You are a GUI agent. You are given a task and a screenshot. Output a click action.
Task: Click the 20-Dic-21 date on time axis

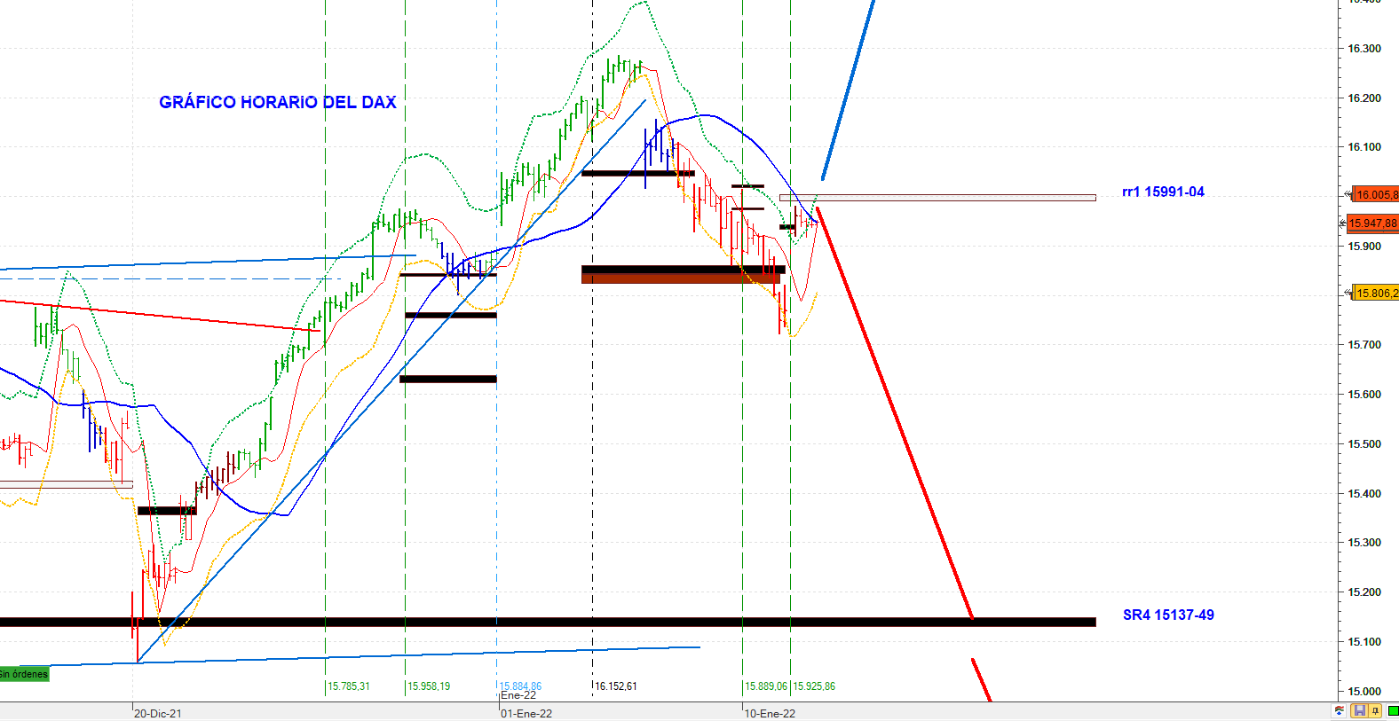click(158, 713)
